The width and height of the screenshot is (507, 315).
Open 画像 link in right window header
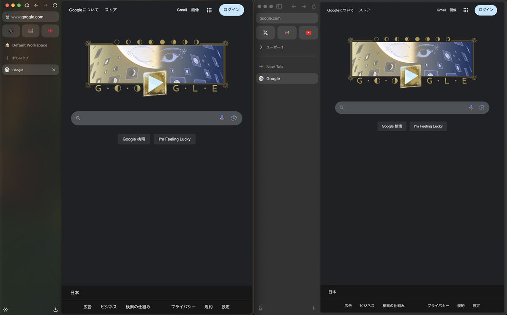click(453, 10)
